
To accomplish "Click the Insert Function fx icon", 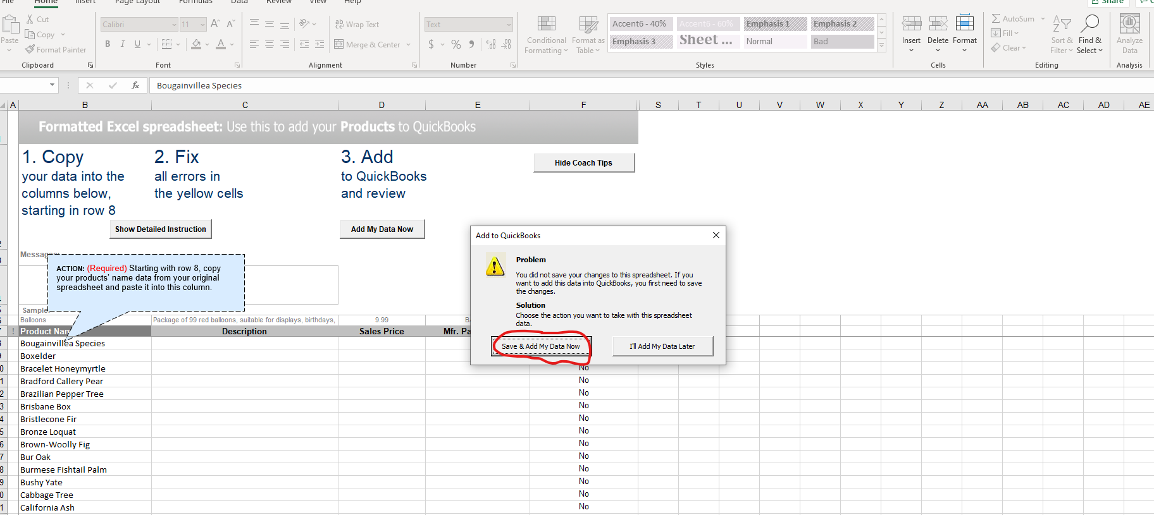I will click(135, 85).
